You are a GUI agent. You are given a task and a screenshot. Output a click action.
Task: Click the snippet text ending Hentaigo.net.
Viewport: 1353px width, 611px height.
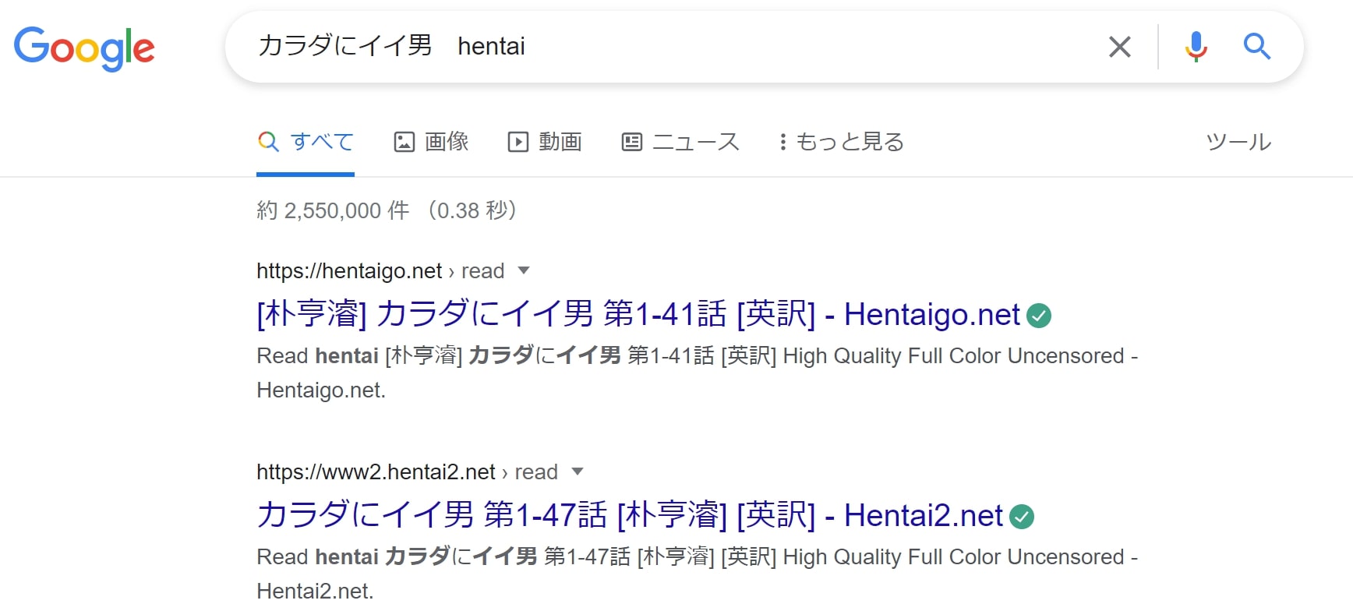point(697,373)
